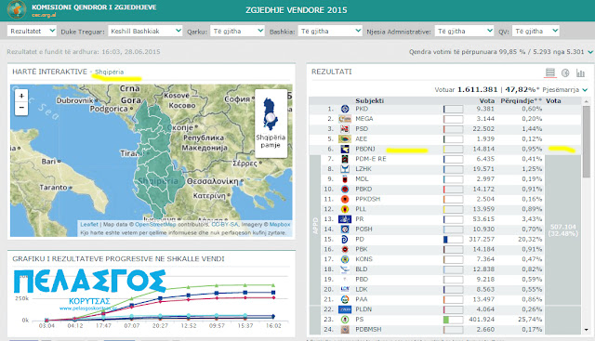The image size is (595, 341).
Task: Switch results to table view icon
Action: (x=549, y=72)
